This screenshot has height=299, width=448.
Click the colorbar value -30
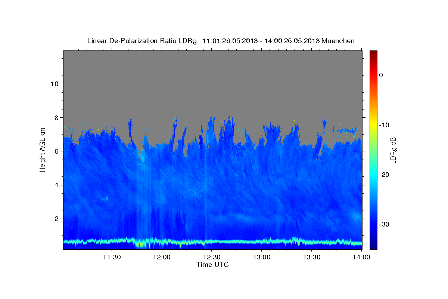coord(384,224)
